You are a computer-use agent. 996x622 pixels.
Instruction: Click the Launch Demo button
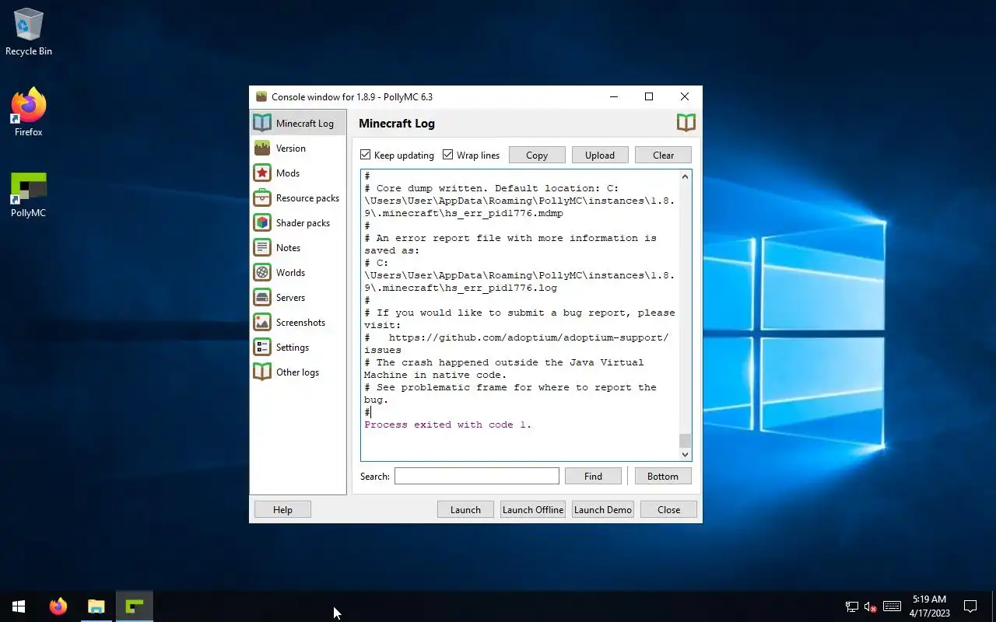coord(603,509)
